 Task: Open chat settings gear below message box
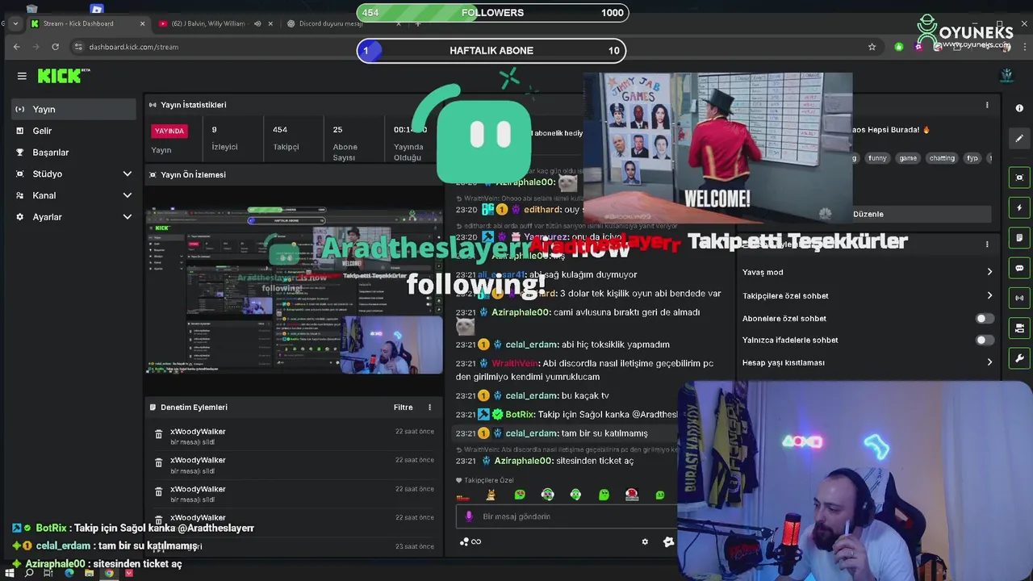[645, 541]
